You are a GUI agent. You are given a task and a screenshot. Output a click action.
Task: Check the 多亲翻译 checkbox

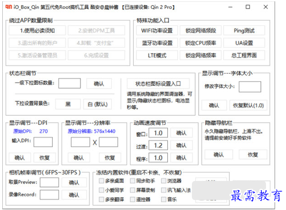(x=101, y=200)
